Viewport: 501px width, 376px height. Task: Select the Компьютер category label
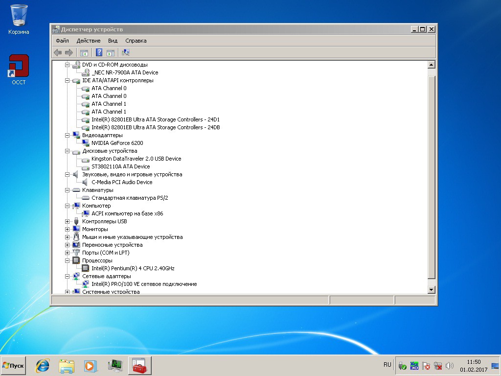coord(96,206)
